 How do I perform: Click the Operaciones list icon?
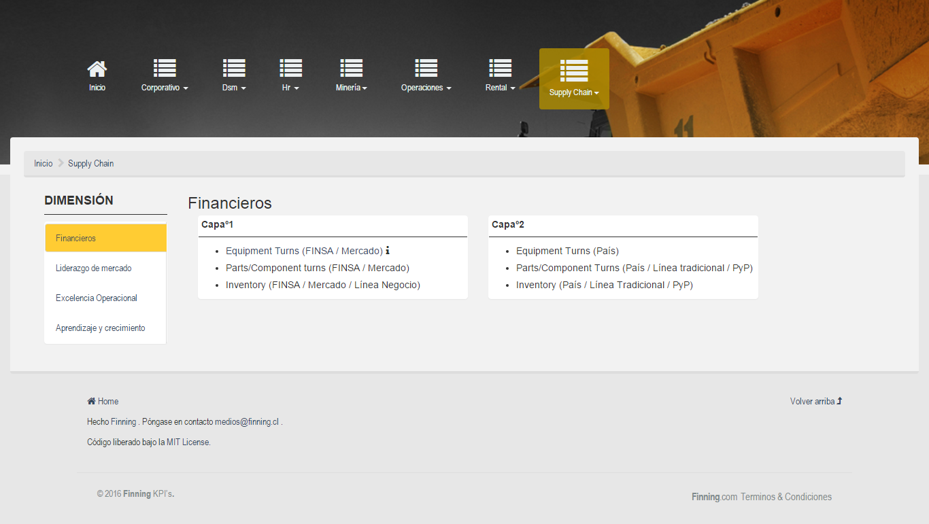(426, 68)
